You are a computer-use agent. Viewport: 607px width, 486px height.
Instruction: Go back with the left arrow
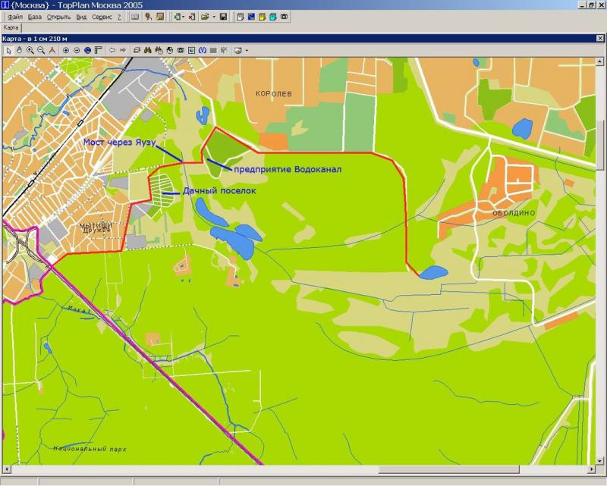(112, 50)
